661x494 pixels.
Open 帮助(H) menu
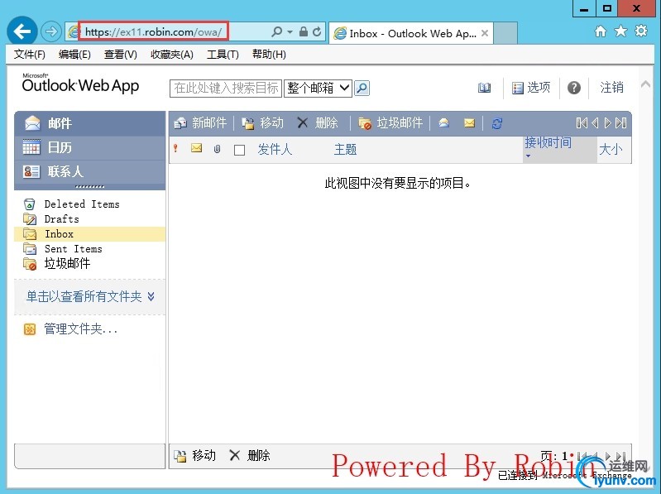pos(269,55)
